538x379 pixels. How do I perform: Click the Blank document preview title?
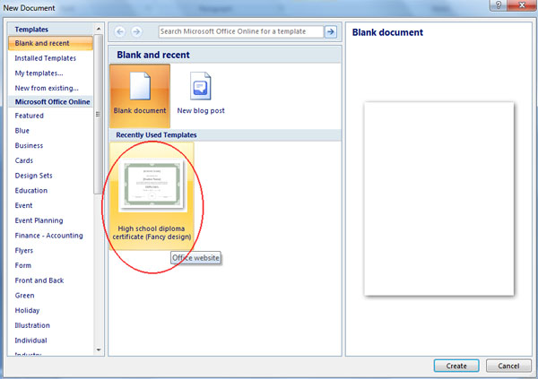tap(387, 32)
